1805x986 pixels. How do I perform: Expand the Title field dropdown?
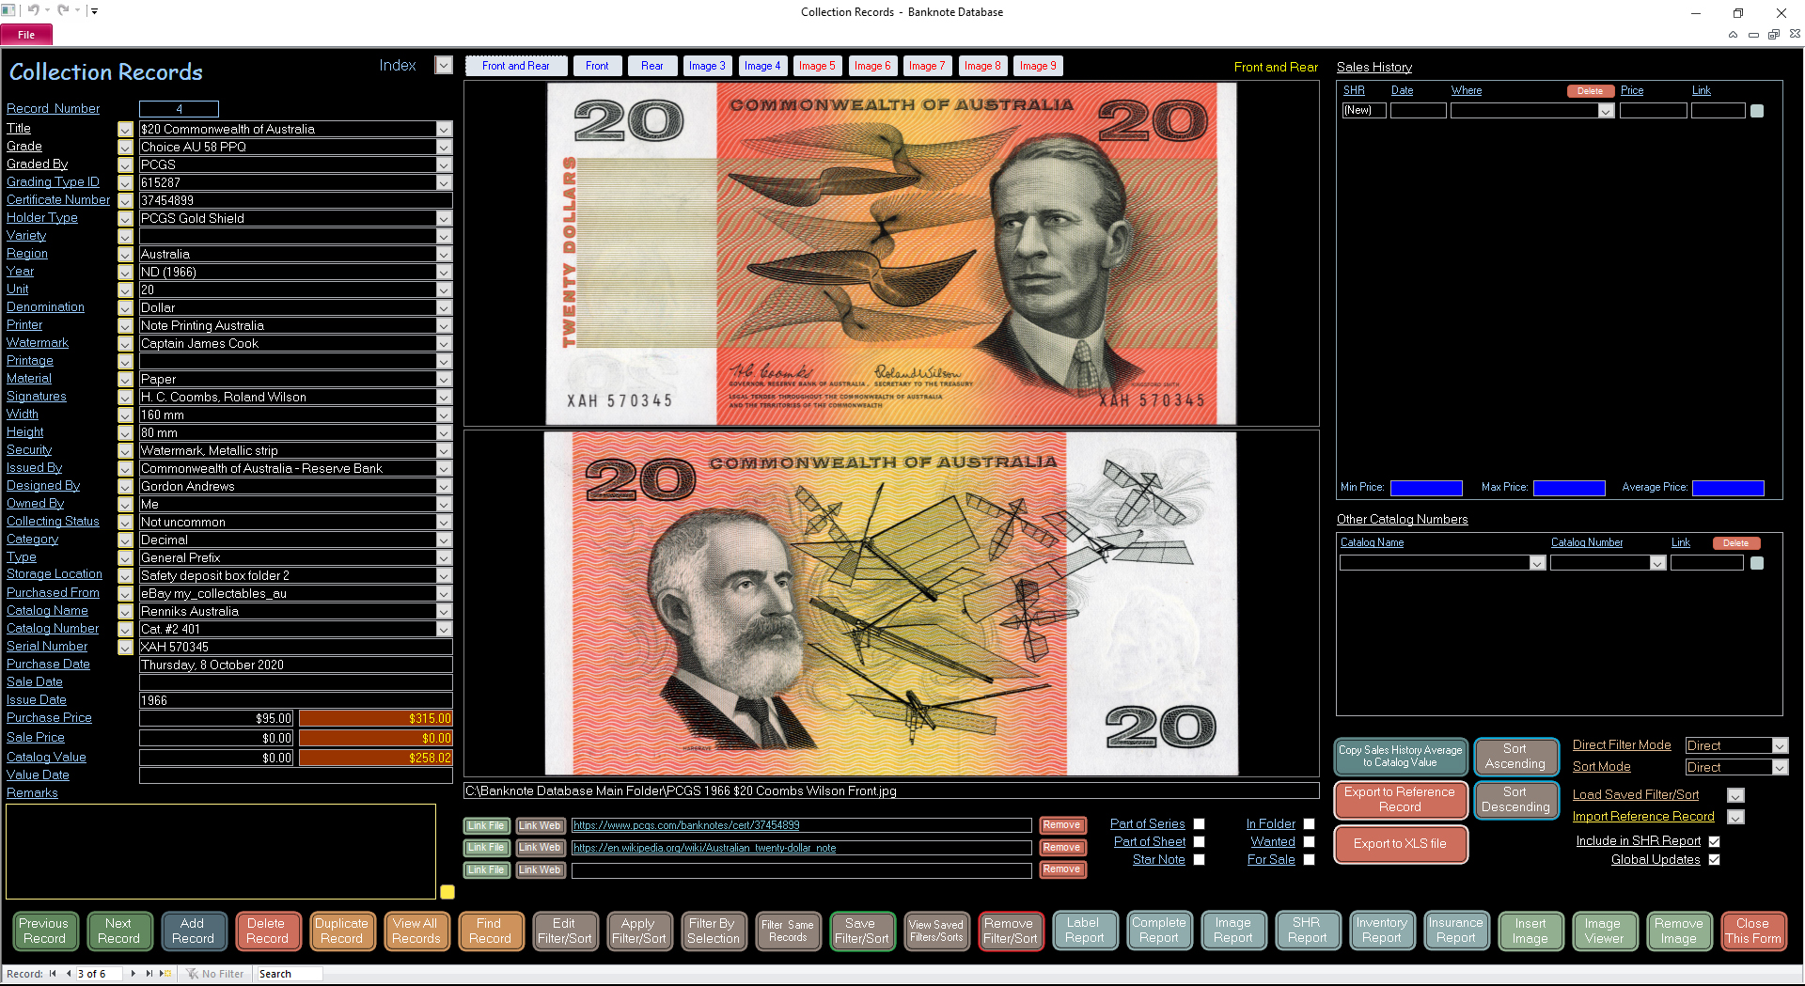point(444,129)
